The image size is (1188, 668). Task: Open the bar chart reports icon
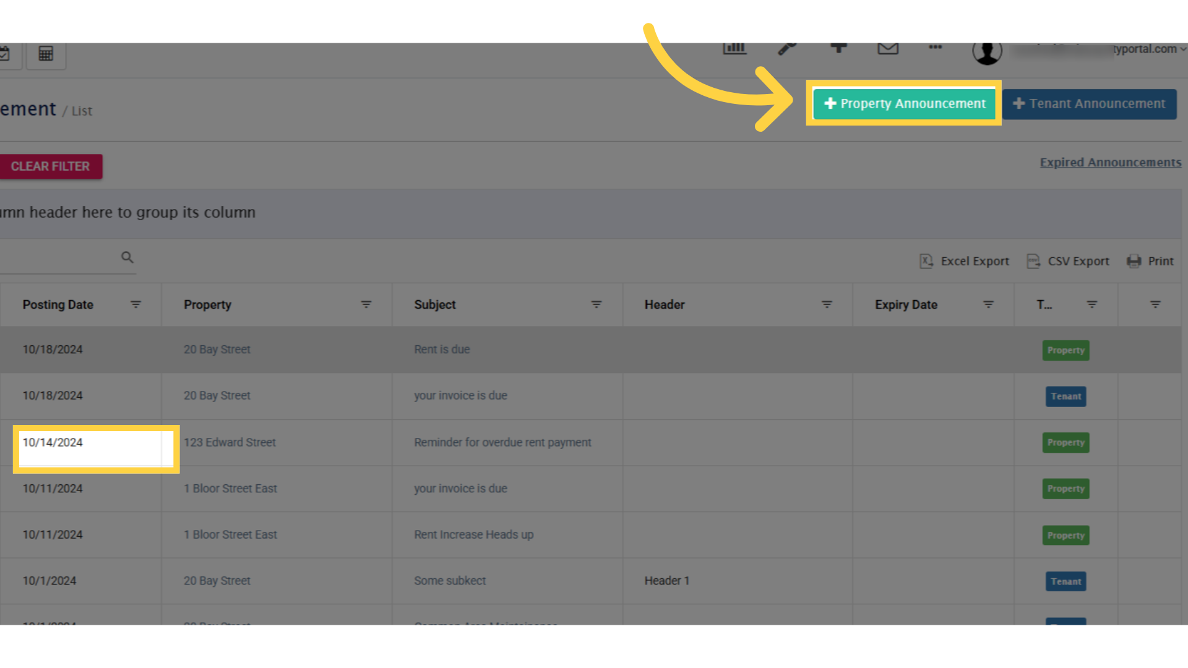coord(734,48)
